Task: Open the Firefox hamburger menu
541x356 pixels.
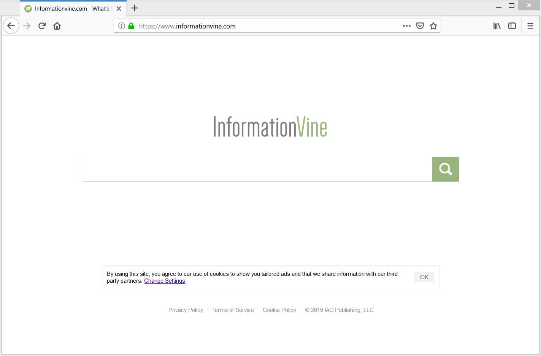Action: pos(530,26)
